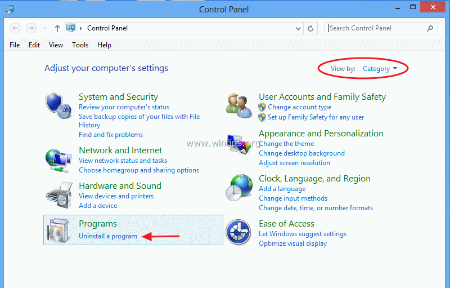Open Appearance and Personalization category
Image resolution: width=450 pixels, height=288 pixels.
click(x=321, y=134)
